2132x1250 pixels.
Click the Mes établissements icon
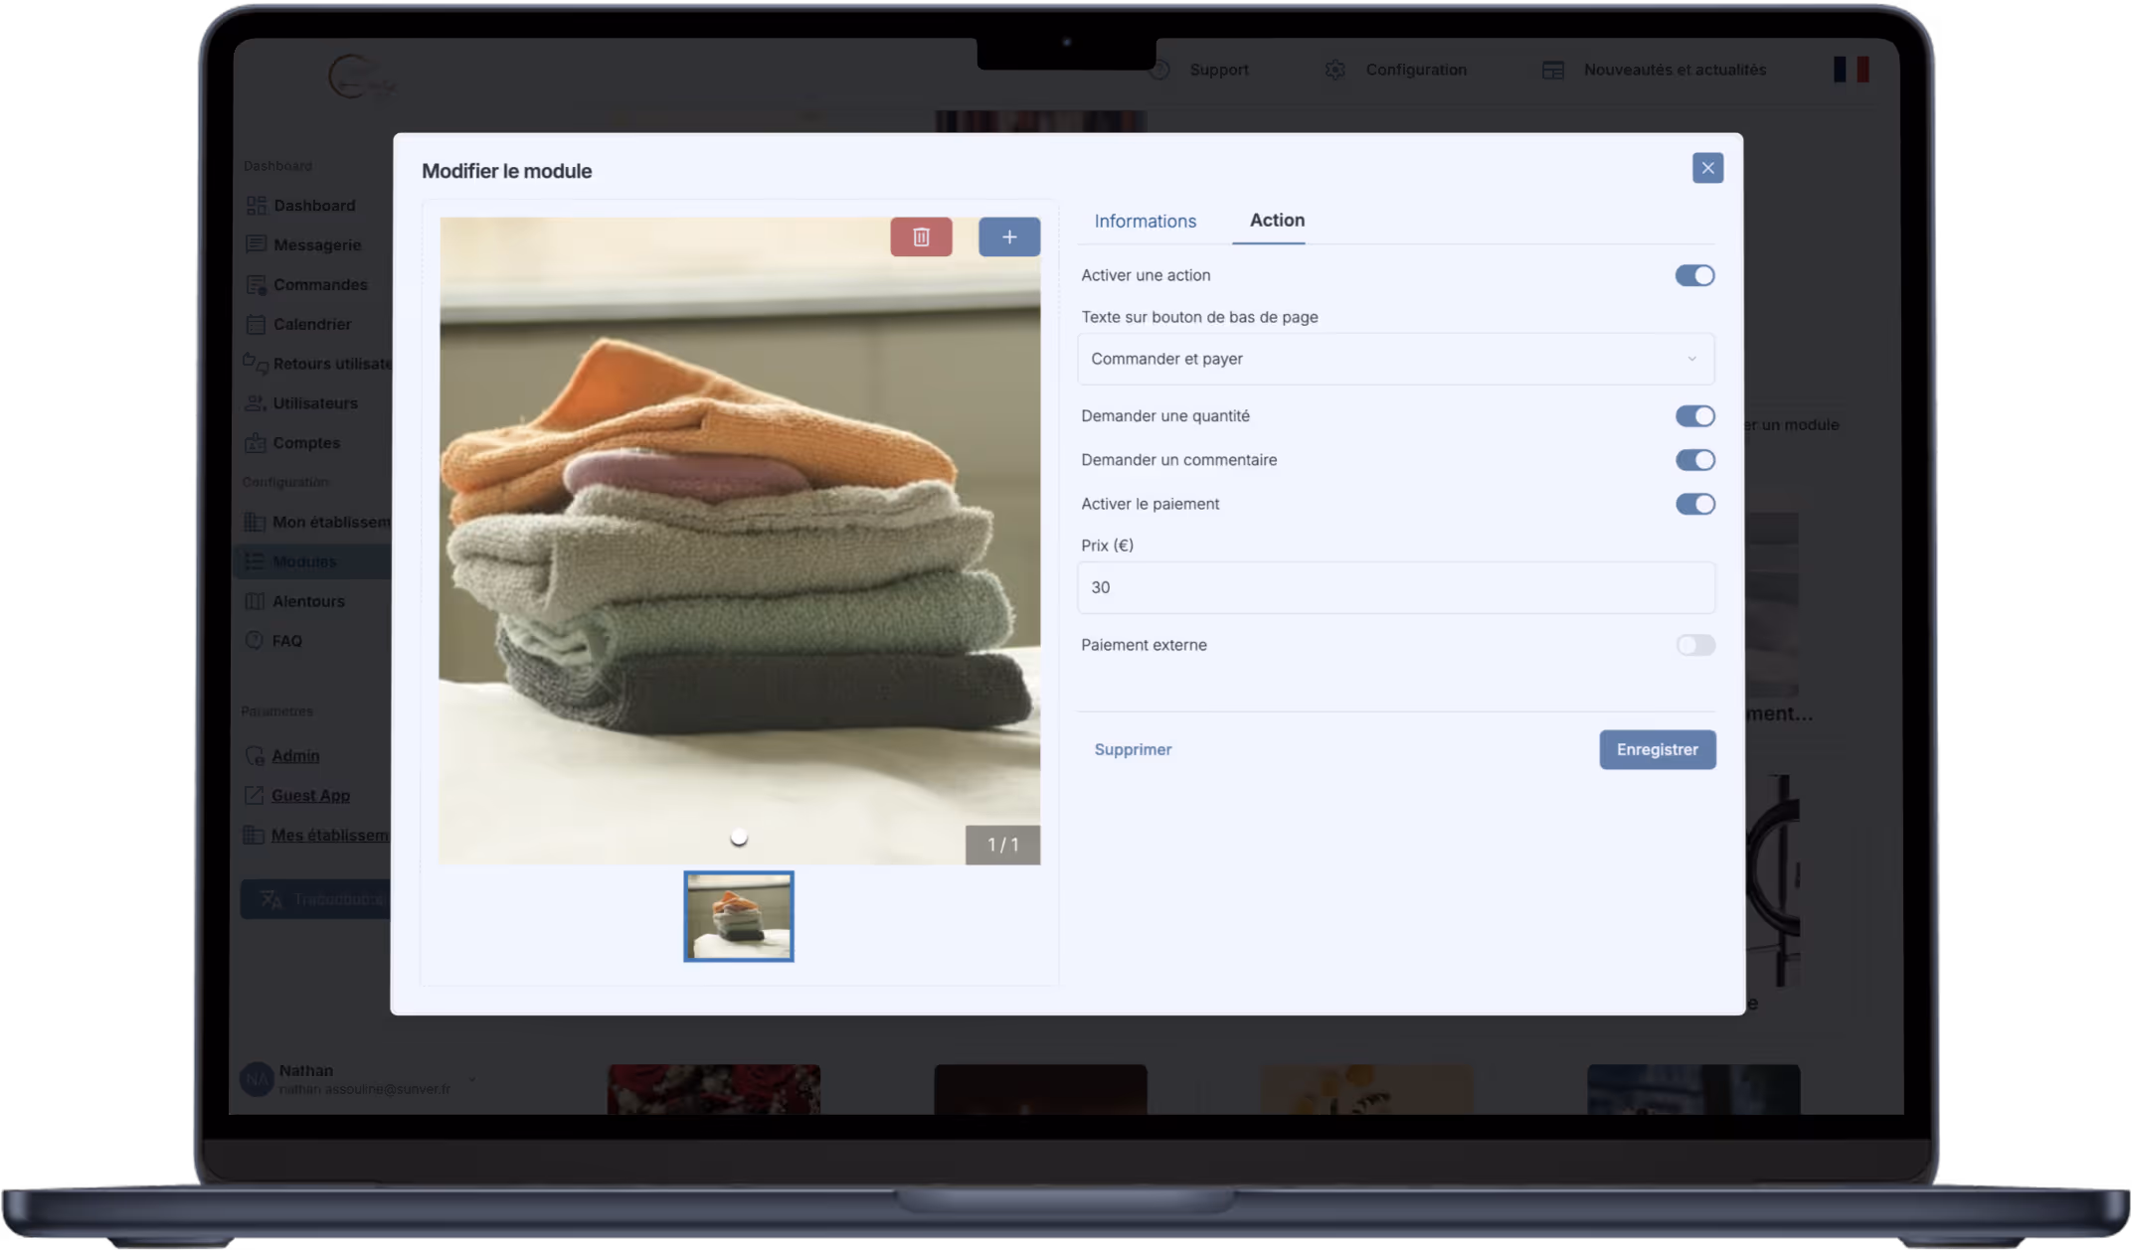coord(254,835)
